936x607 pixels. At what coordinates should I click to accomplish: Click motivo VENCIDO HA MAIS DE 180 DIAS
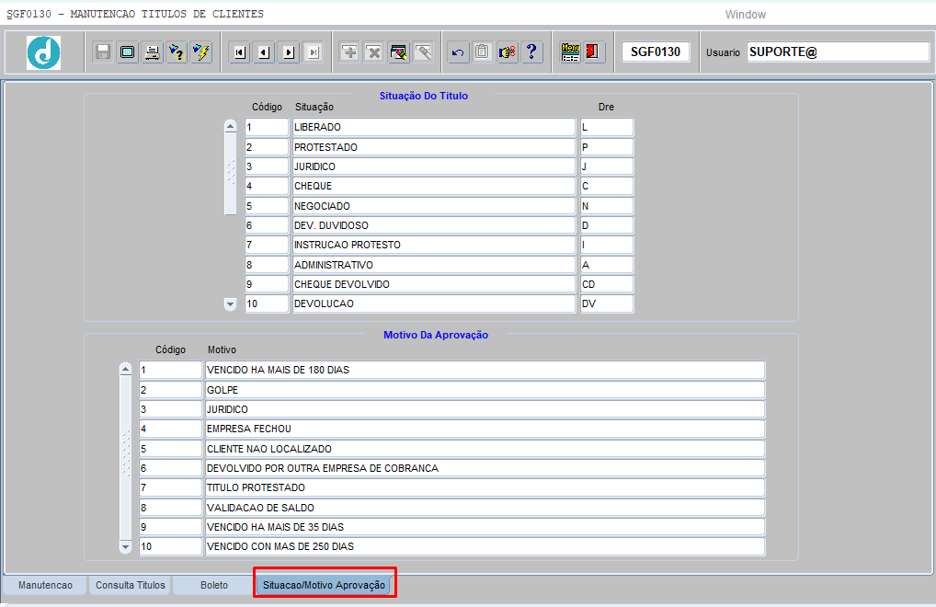tap(485, 370)
